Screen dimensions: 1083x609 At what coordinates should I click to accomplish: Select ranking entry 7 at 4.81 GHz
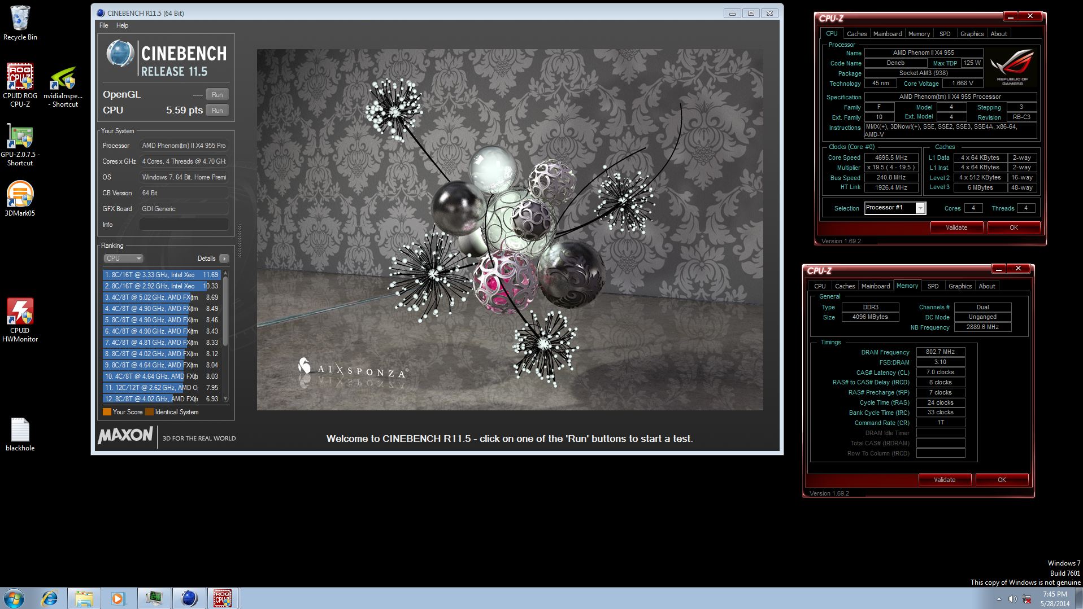(x=162, y=343)
